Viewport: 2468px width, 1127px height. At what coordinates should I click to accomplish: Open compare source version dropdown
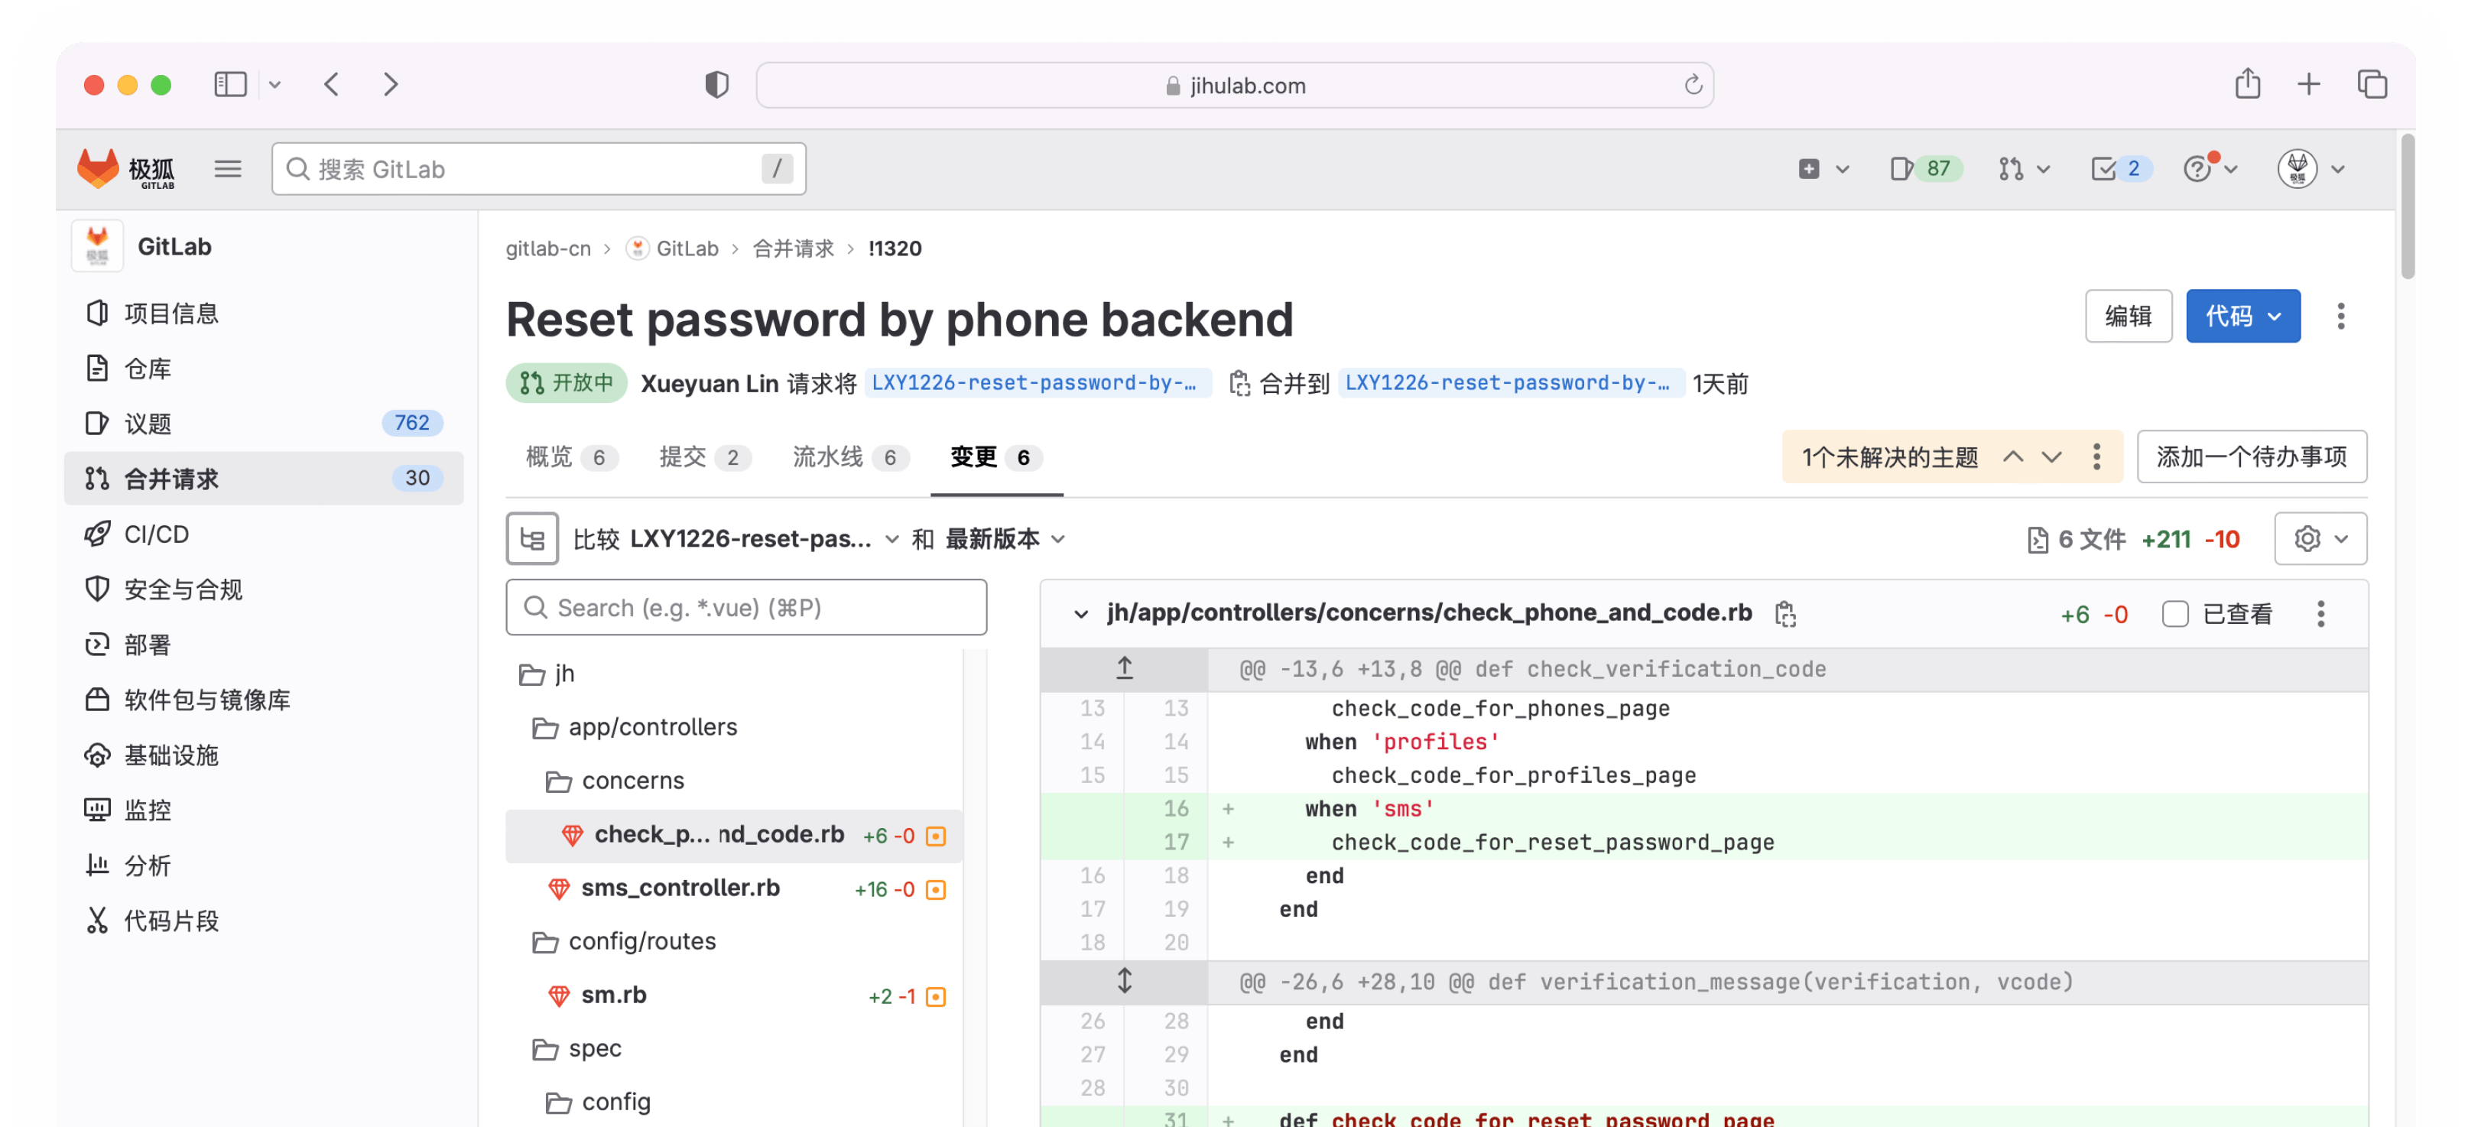[764, 538]
